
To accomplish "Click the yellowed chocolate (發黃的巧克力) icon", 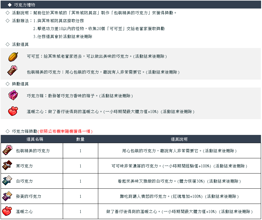I will click(x=7, y=196).
